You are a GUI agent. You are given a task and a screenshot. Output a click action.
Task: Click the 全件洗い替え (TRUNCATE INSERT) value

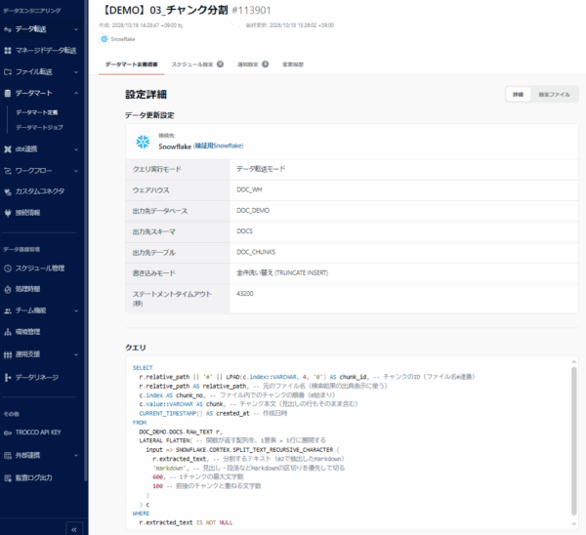pyautogui.click(x=282, y=273)
